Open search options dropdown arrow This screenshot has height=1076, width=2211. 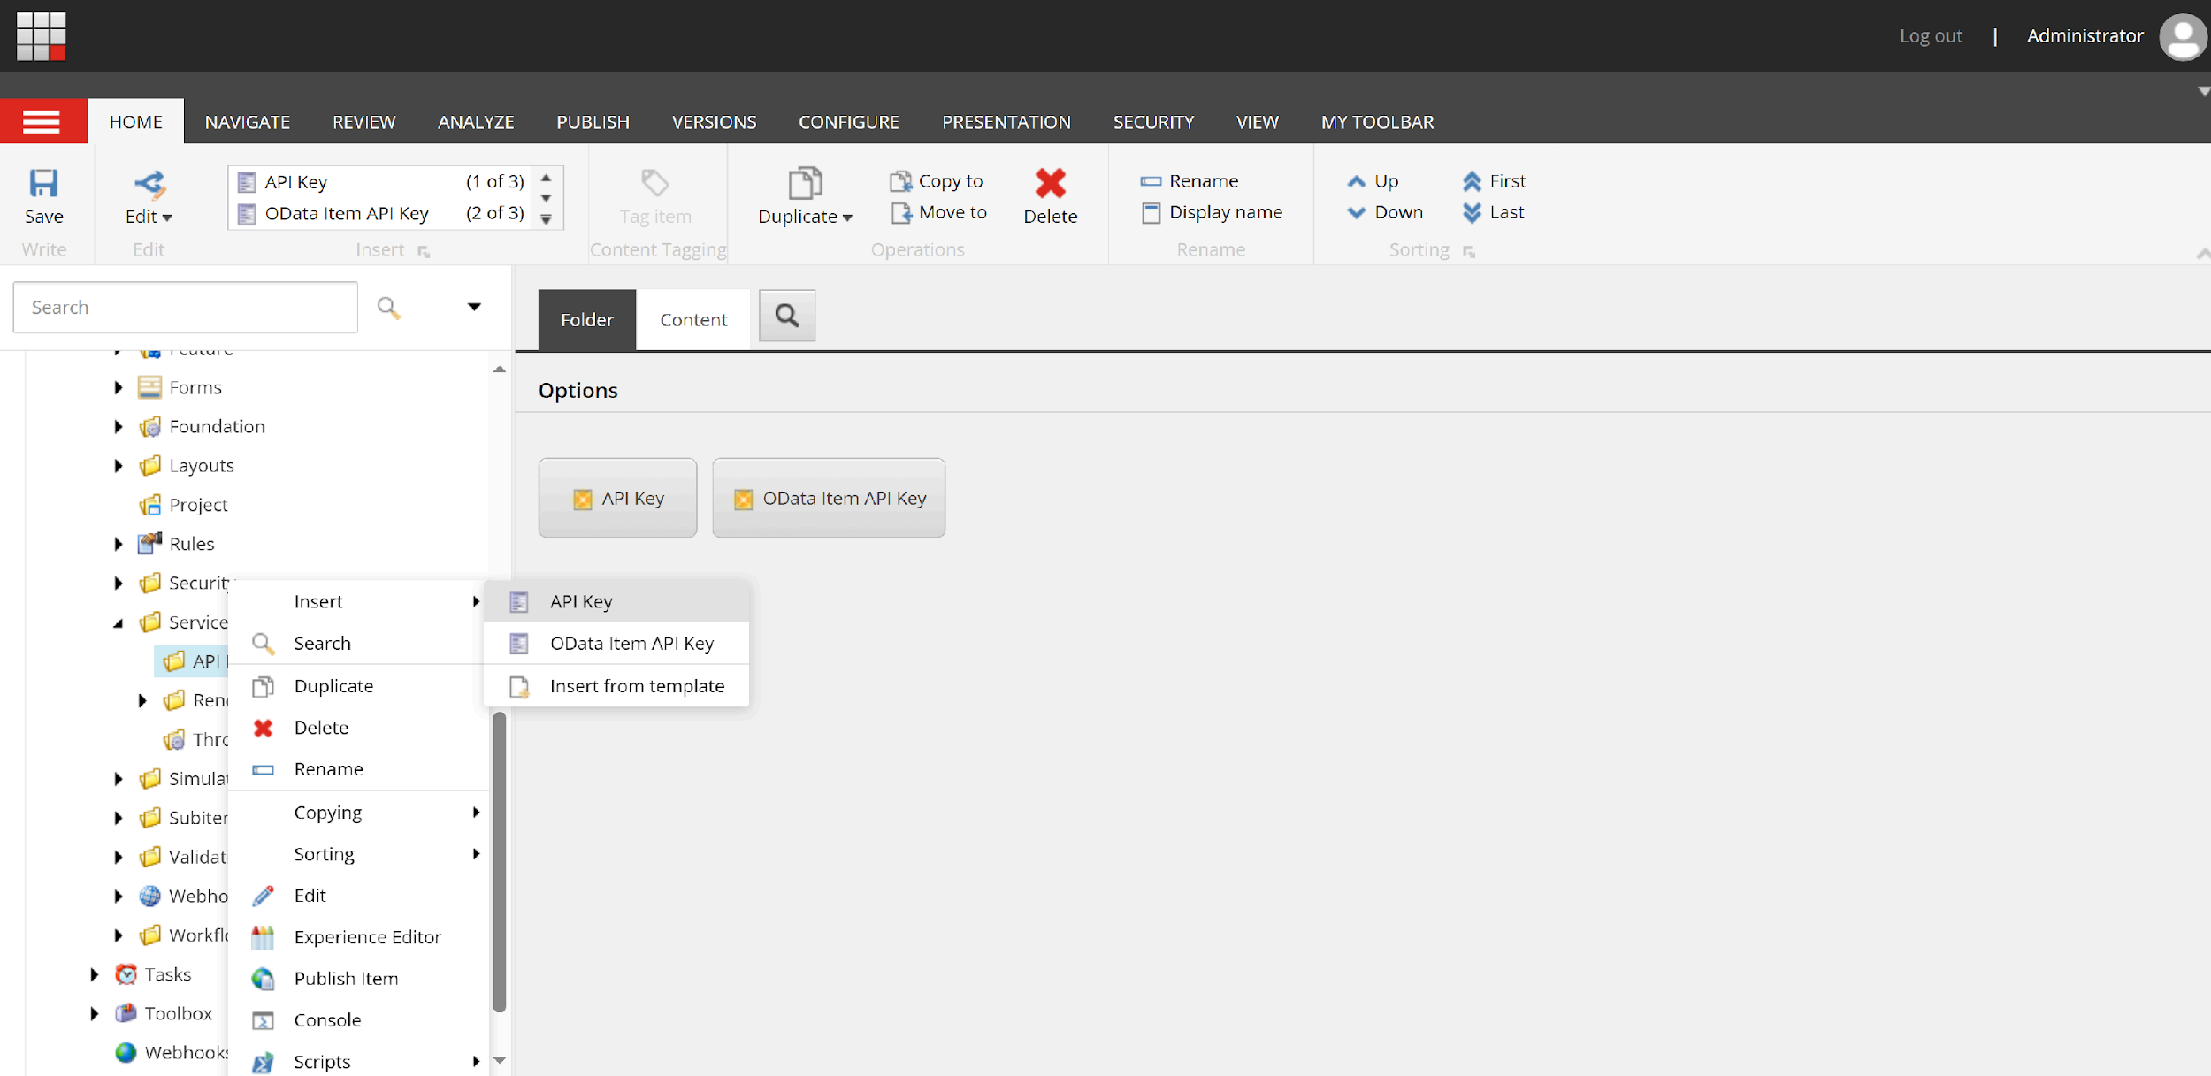(x=474, y=307)
